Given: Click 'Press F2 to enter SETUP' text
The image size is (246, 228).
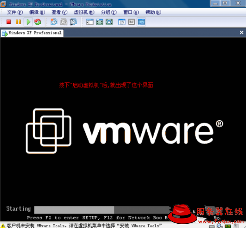Looking at the screenshot, I should coord(62,218).
